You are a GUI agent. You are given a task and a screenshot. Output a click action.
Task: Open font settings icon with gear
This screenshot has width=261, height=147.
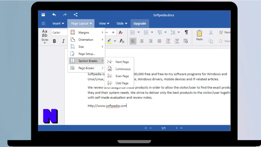tap(122, 41)
